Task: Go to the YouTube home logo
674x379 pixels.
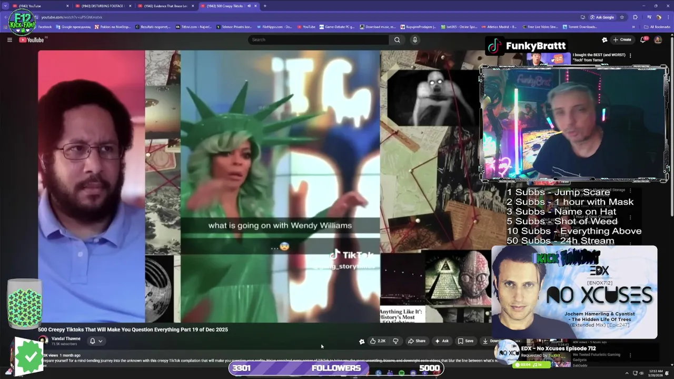Action: point(32,39)
